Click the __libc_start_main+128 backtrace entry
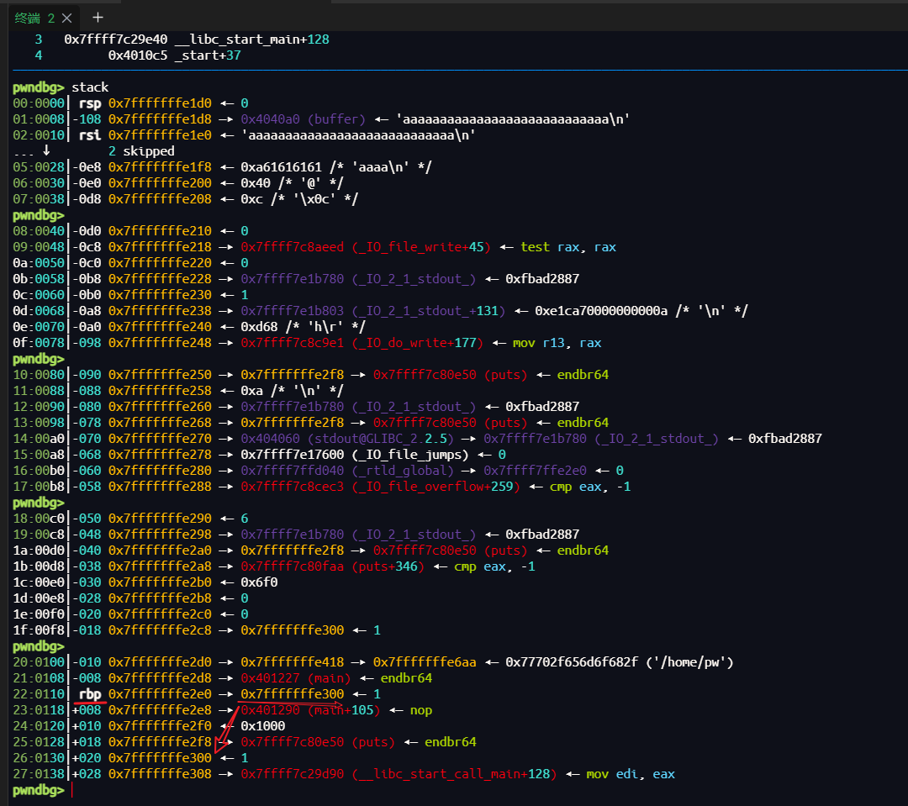908x806 pixels. click(x=251, y=40)
